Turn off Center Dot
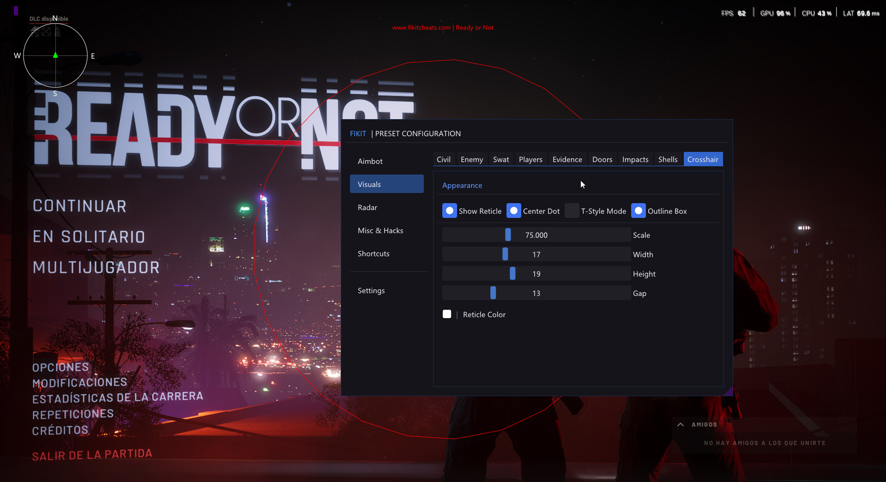This screenshot has width=886, height=482. tap(513, 211)
